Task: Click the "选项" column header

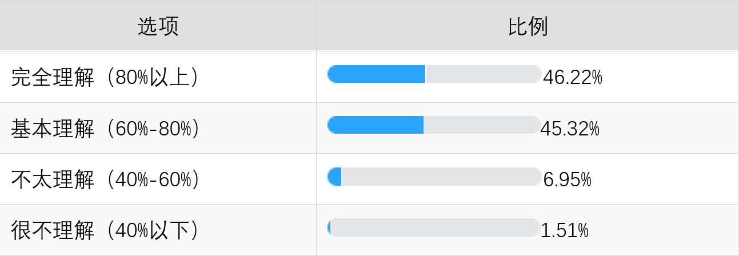Action: [158, 26]
